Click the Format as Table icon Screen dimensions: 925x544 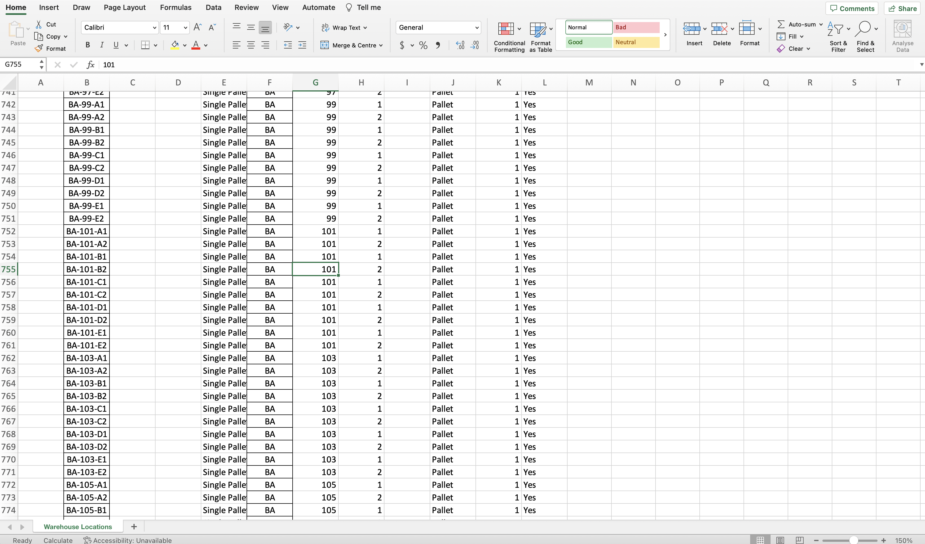pos(538,29)
